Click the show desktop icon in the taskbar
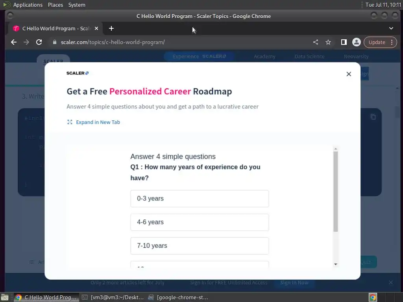 [5, 298]
